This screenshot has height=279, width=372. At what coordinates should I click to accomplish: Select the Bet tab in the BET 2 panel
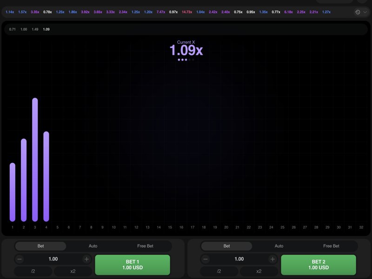[226, 246]
